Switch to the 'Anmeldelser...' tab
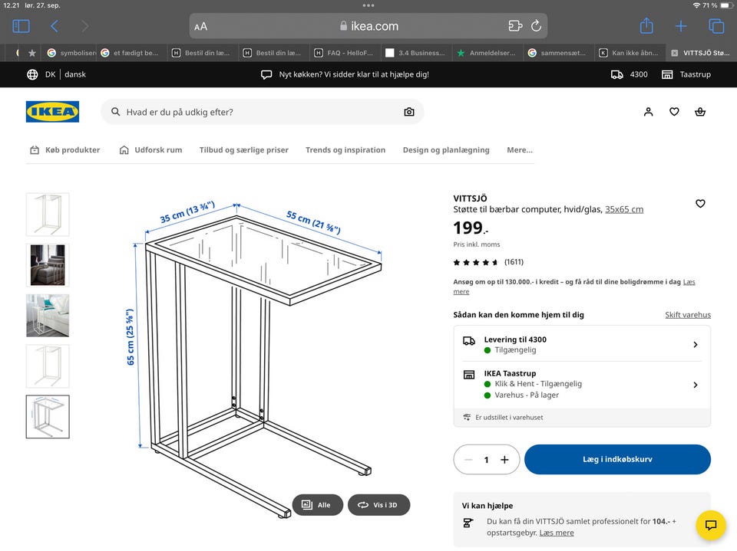Screen dimensions: 737x551 487,53
